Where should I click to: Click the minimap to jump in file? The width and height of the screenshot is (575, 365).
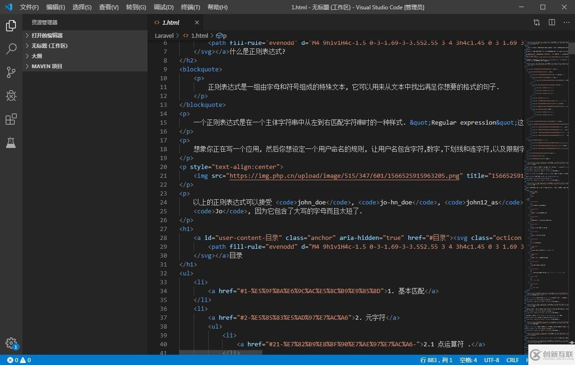click(x=546, y=187)
